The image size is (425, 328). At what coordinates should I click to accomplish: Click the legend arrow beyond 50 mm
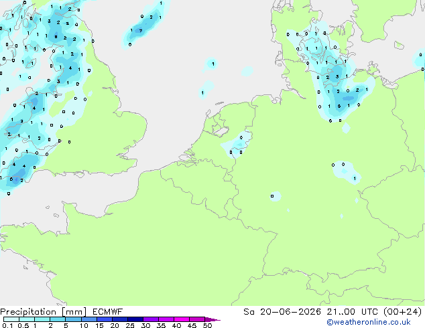[213, 319]
